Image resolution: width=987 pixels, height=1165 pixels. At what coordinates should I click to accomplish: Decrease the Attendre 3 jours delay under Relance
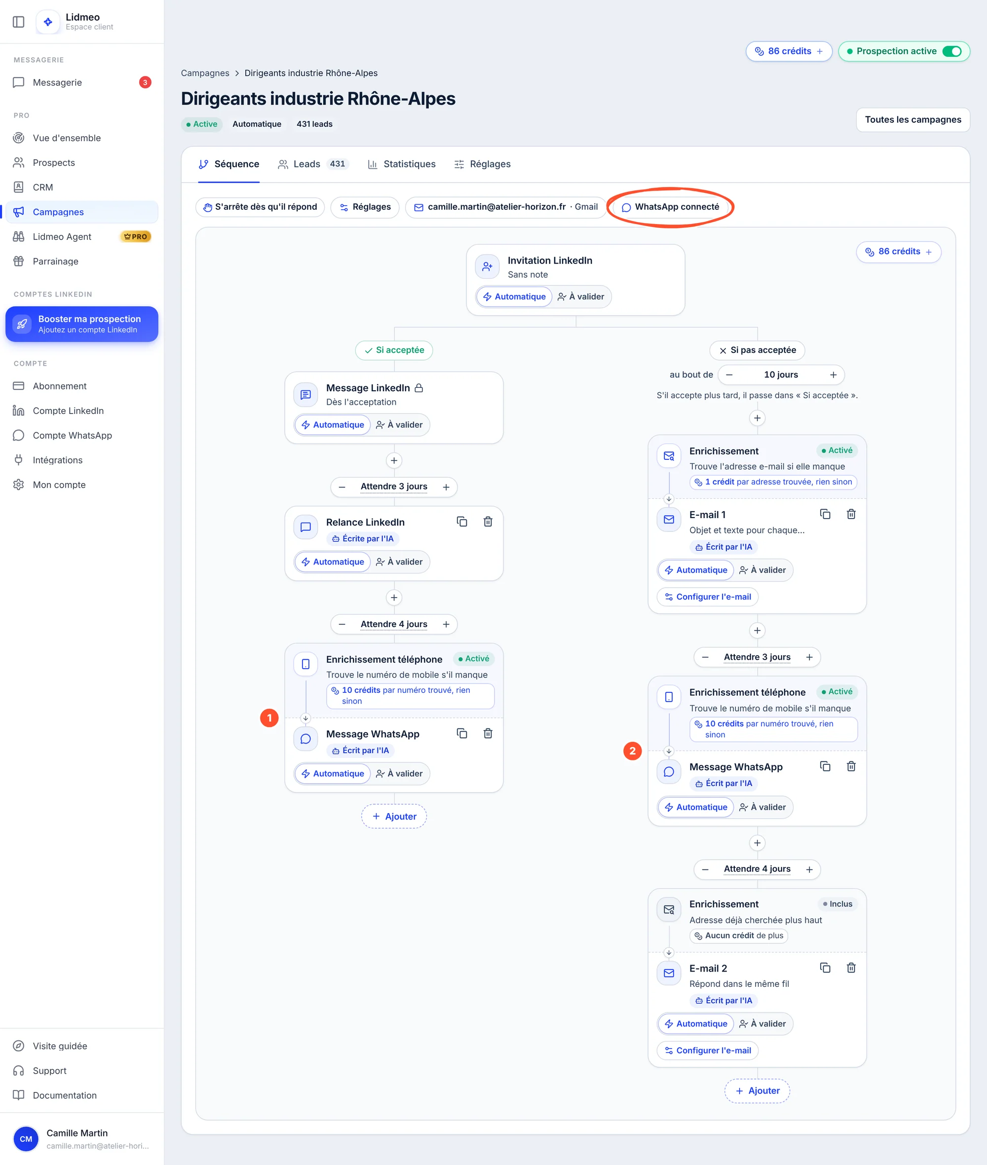(x=342, y=487)
